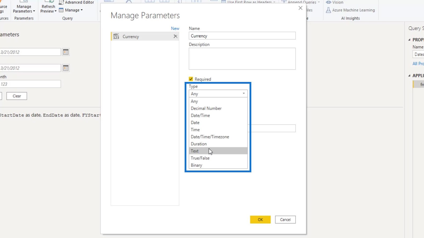Screen dimensions: 424x238
Task: Open the calendar picker beside first date
Action: pyautogui.click(x=66, y=52)
